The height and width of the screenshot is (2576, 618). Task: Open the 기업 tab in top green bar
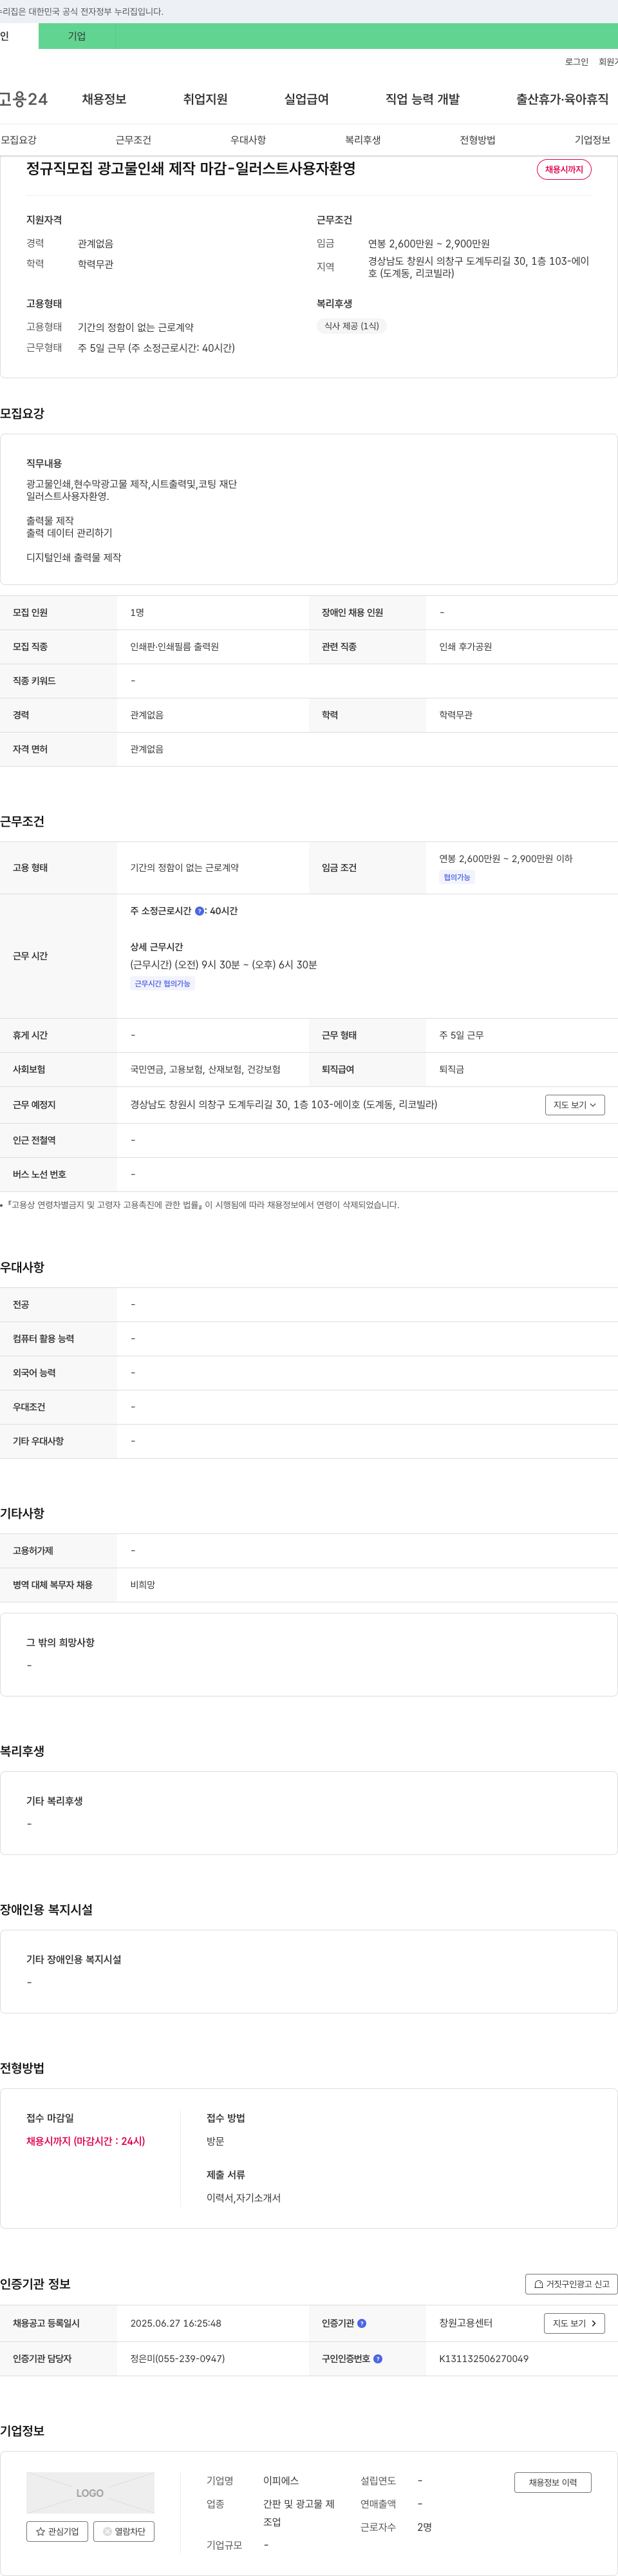point(77,36)
